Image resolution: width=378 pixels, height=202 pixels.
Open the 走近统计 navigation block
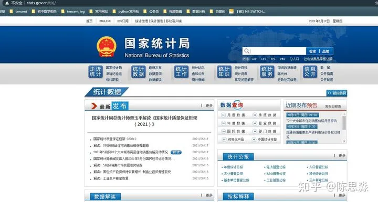coord(95,71)
